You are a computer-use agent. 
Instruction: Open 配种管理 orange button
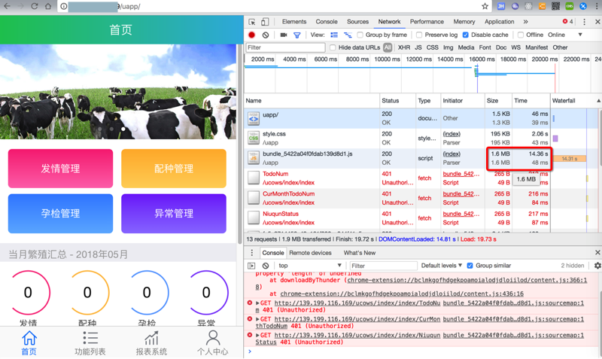click(174, 169)
